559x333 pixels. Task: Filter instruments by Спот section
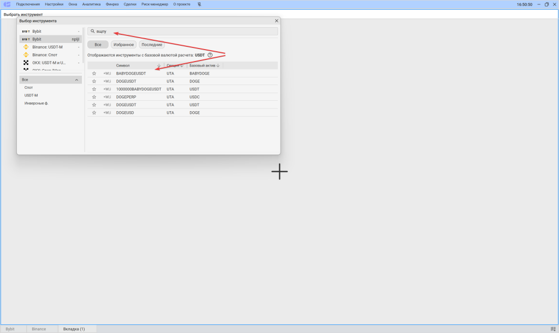[x=28, y=88]
